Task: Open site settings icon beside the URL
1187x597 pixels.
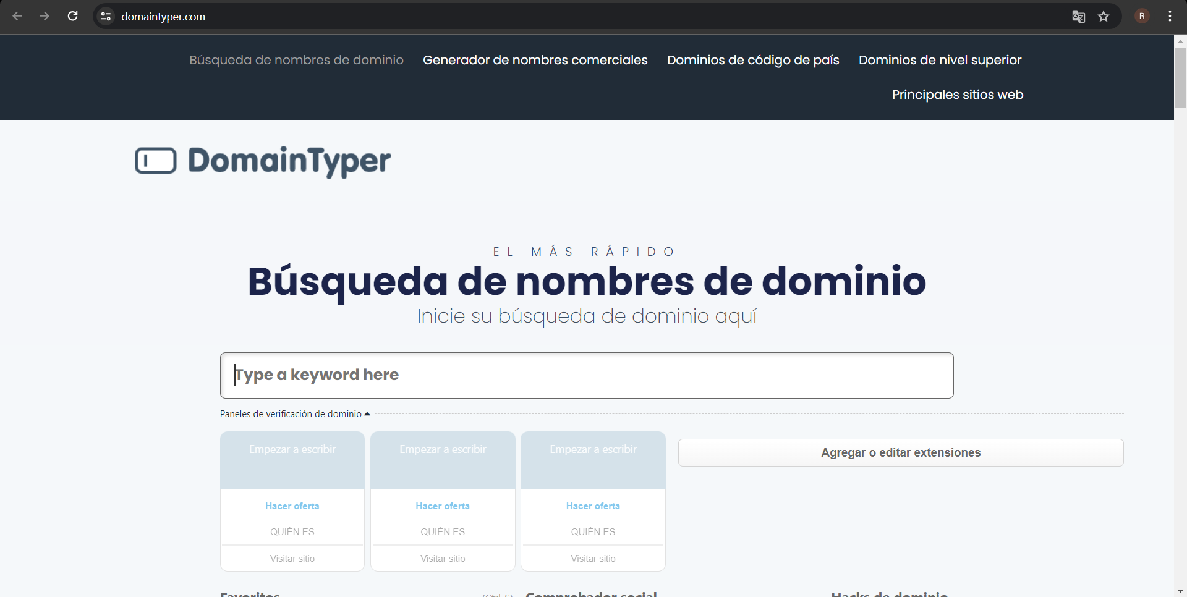Action: point(105,16)
